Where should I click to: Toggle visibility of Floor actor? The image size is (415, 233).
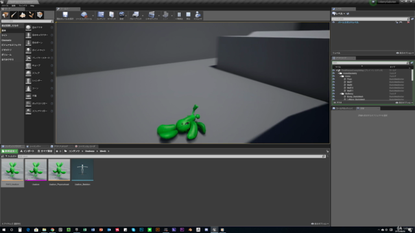pos(334,79)
